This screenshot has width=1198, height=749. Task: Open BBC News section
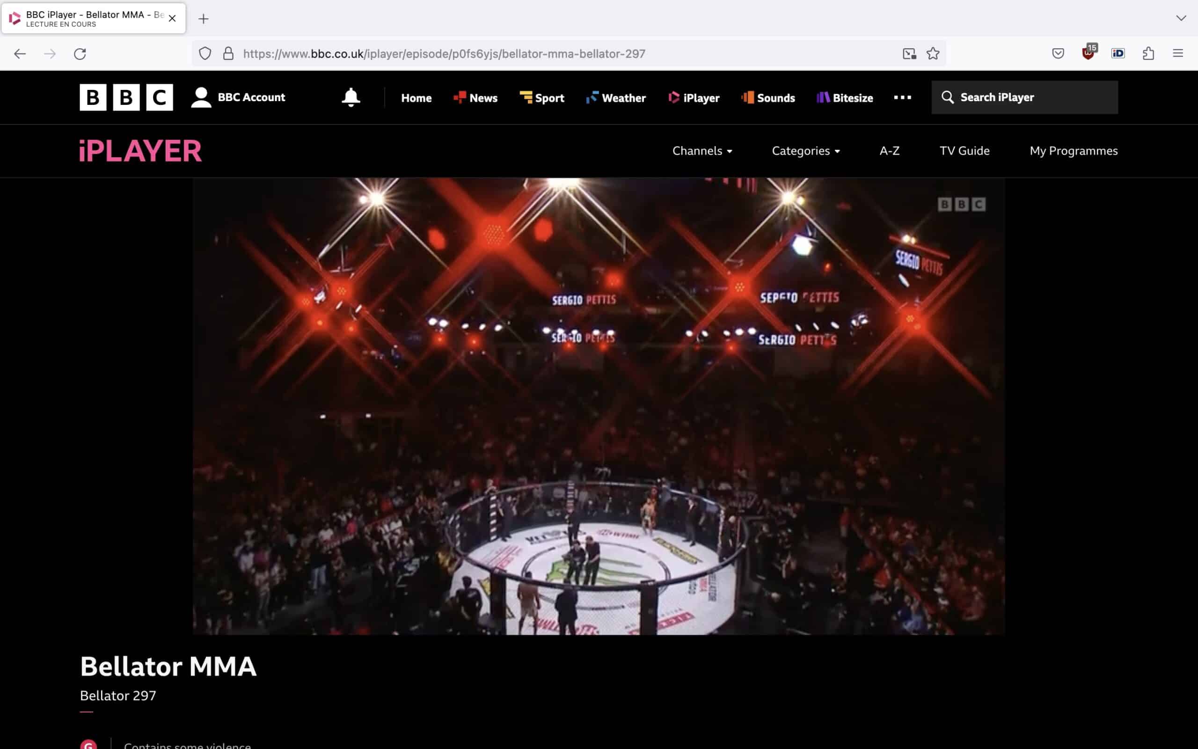click(475, 97)
